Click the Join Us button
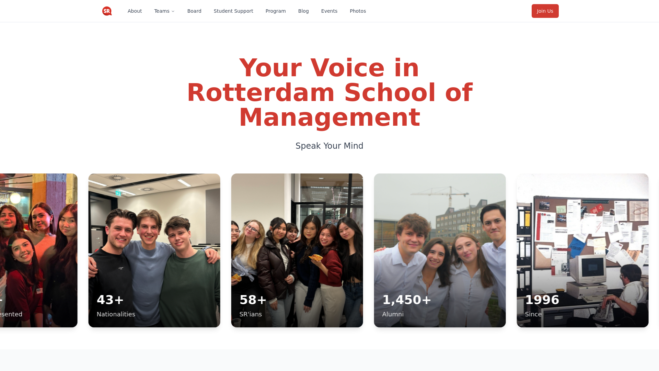Image resolution: width=659 pixels, height=371 pixels. point(545,11)
